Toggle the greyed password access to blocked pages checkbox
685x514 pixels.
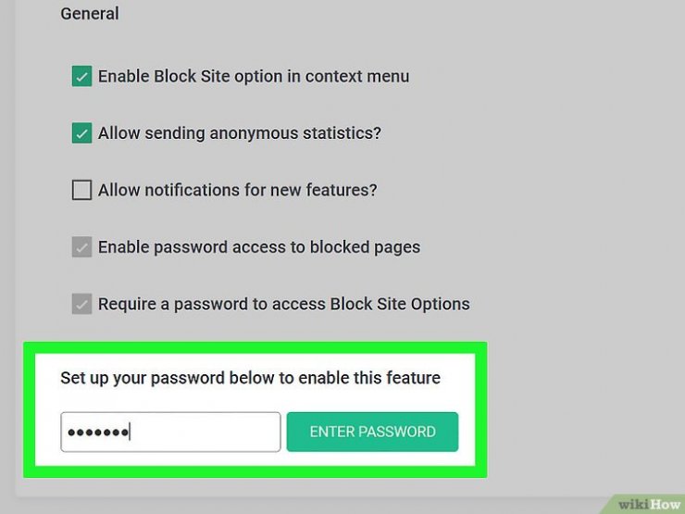(81, 247)
